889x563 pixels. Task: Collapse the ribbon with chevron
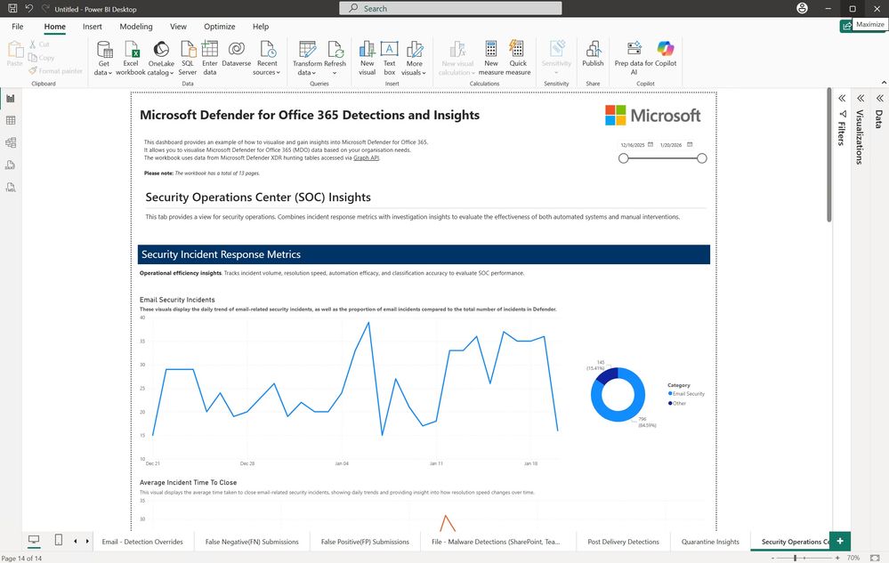click(x=884, y=83)
